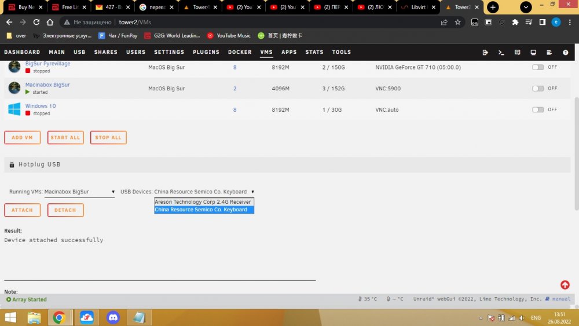Open the Running VMs dropdown
This screenshot has width=579, height=326.
coord(79,192)
